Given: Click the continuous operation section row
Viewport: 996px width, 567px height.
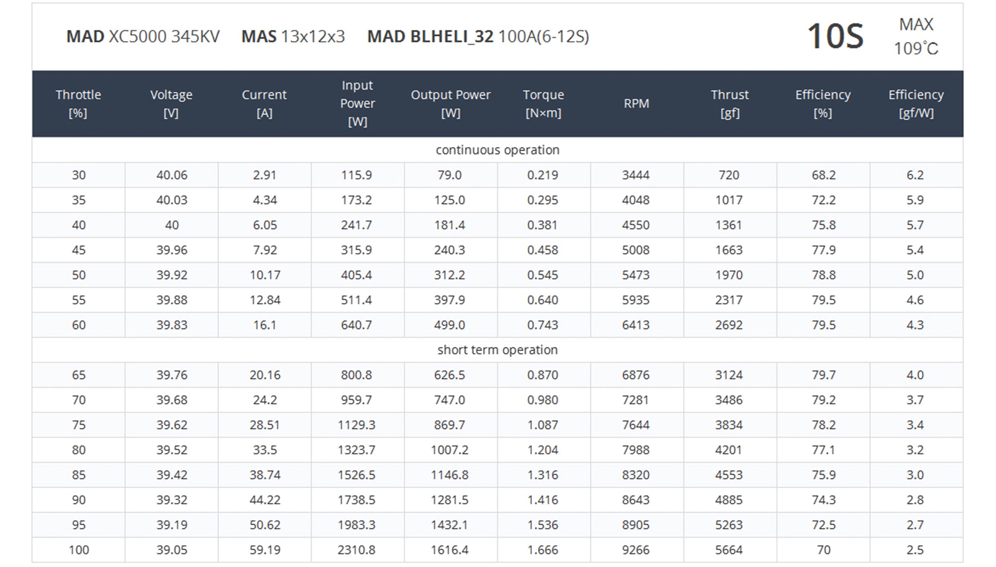Looking at the screenshot, I should [x=497, y=150].
